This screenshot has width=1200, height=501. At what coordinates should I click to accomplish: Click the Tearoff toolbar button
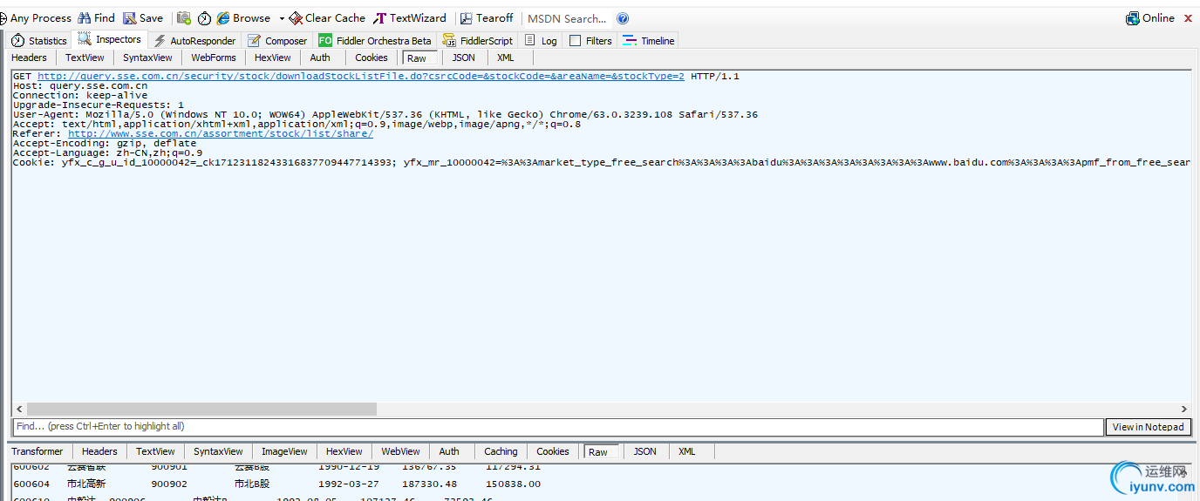click(487, 18)
